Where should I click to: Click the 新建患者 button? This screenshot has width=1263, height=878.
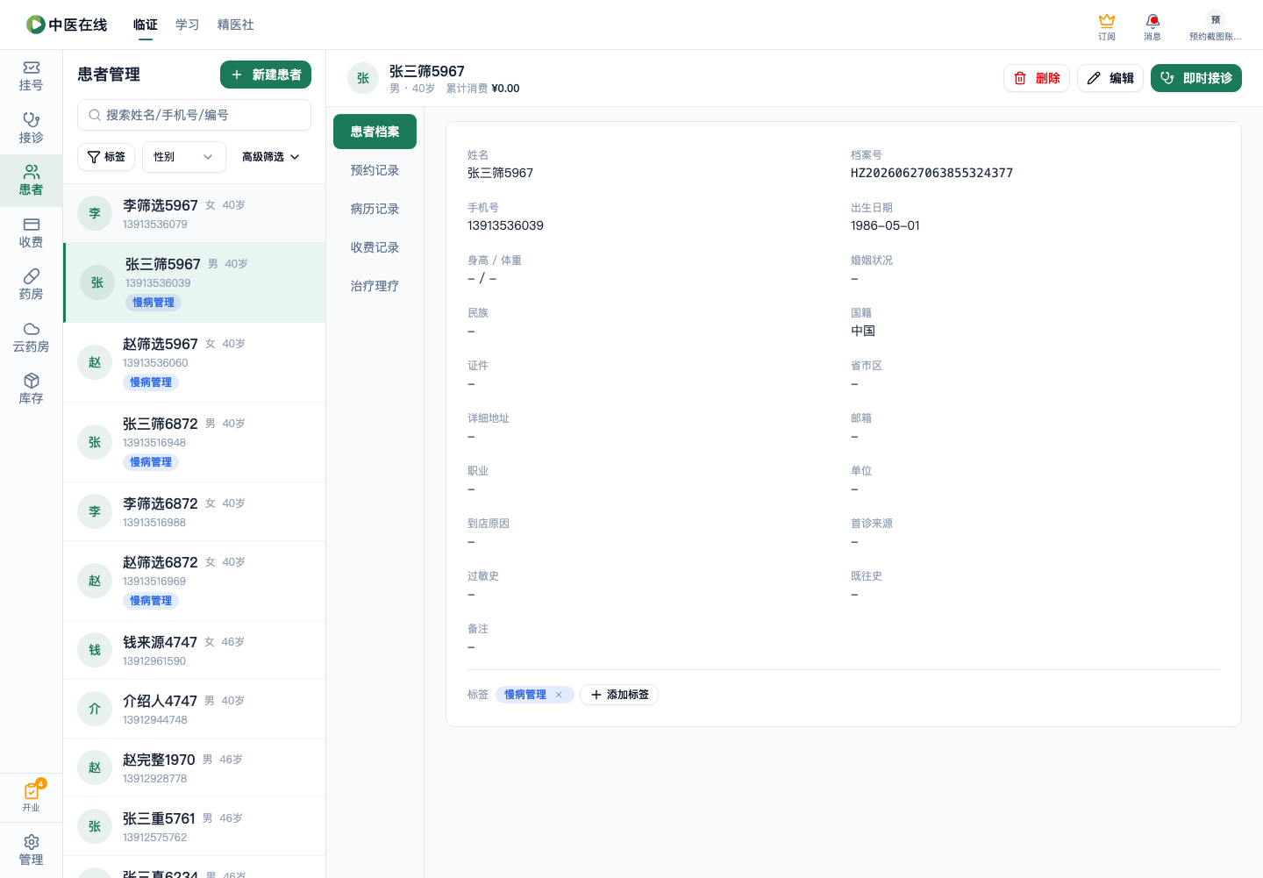[x=266, y=75]
